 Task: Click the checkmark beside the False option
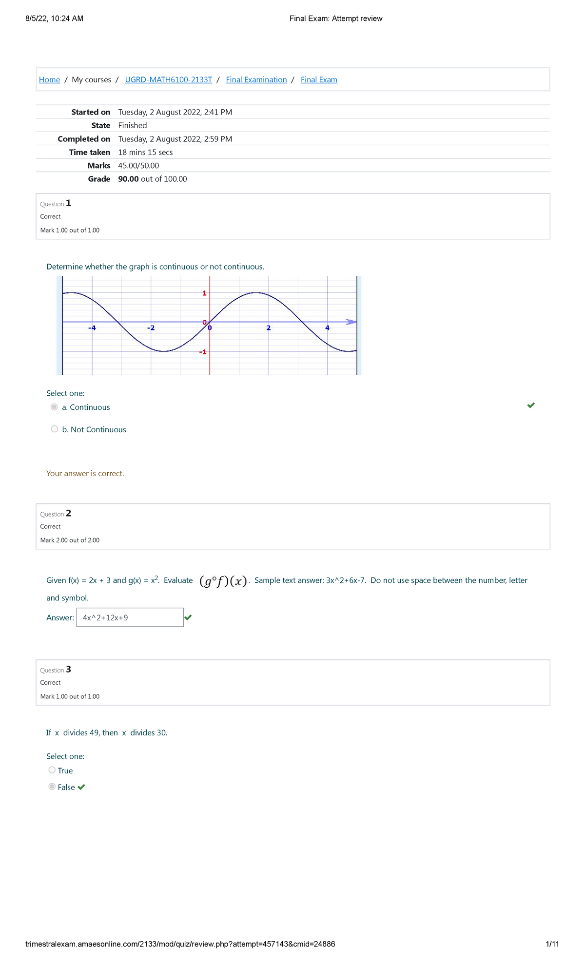(81, 787)
